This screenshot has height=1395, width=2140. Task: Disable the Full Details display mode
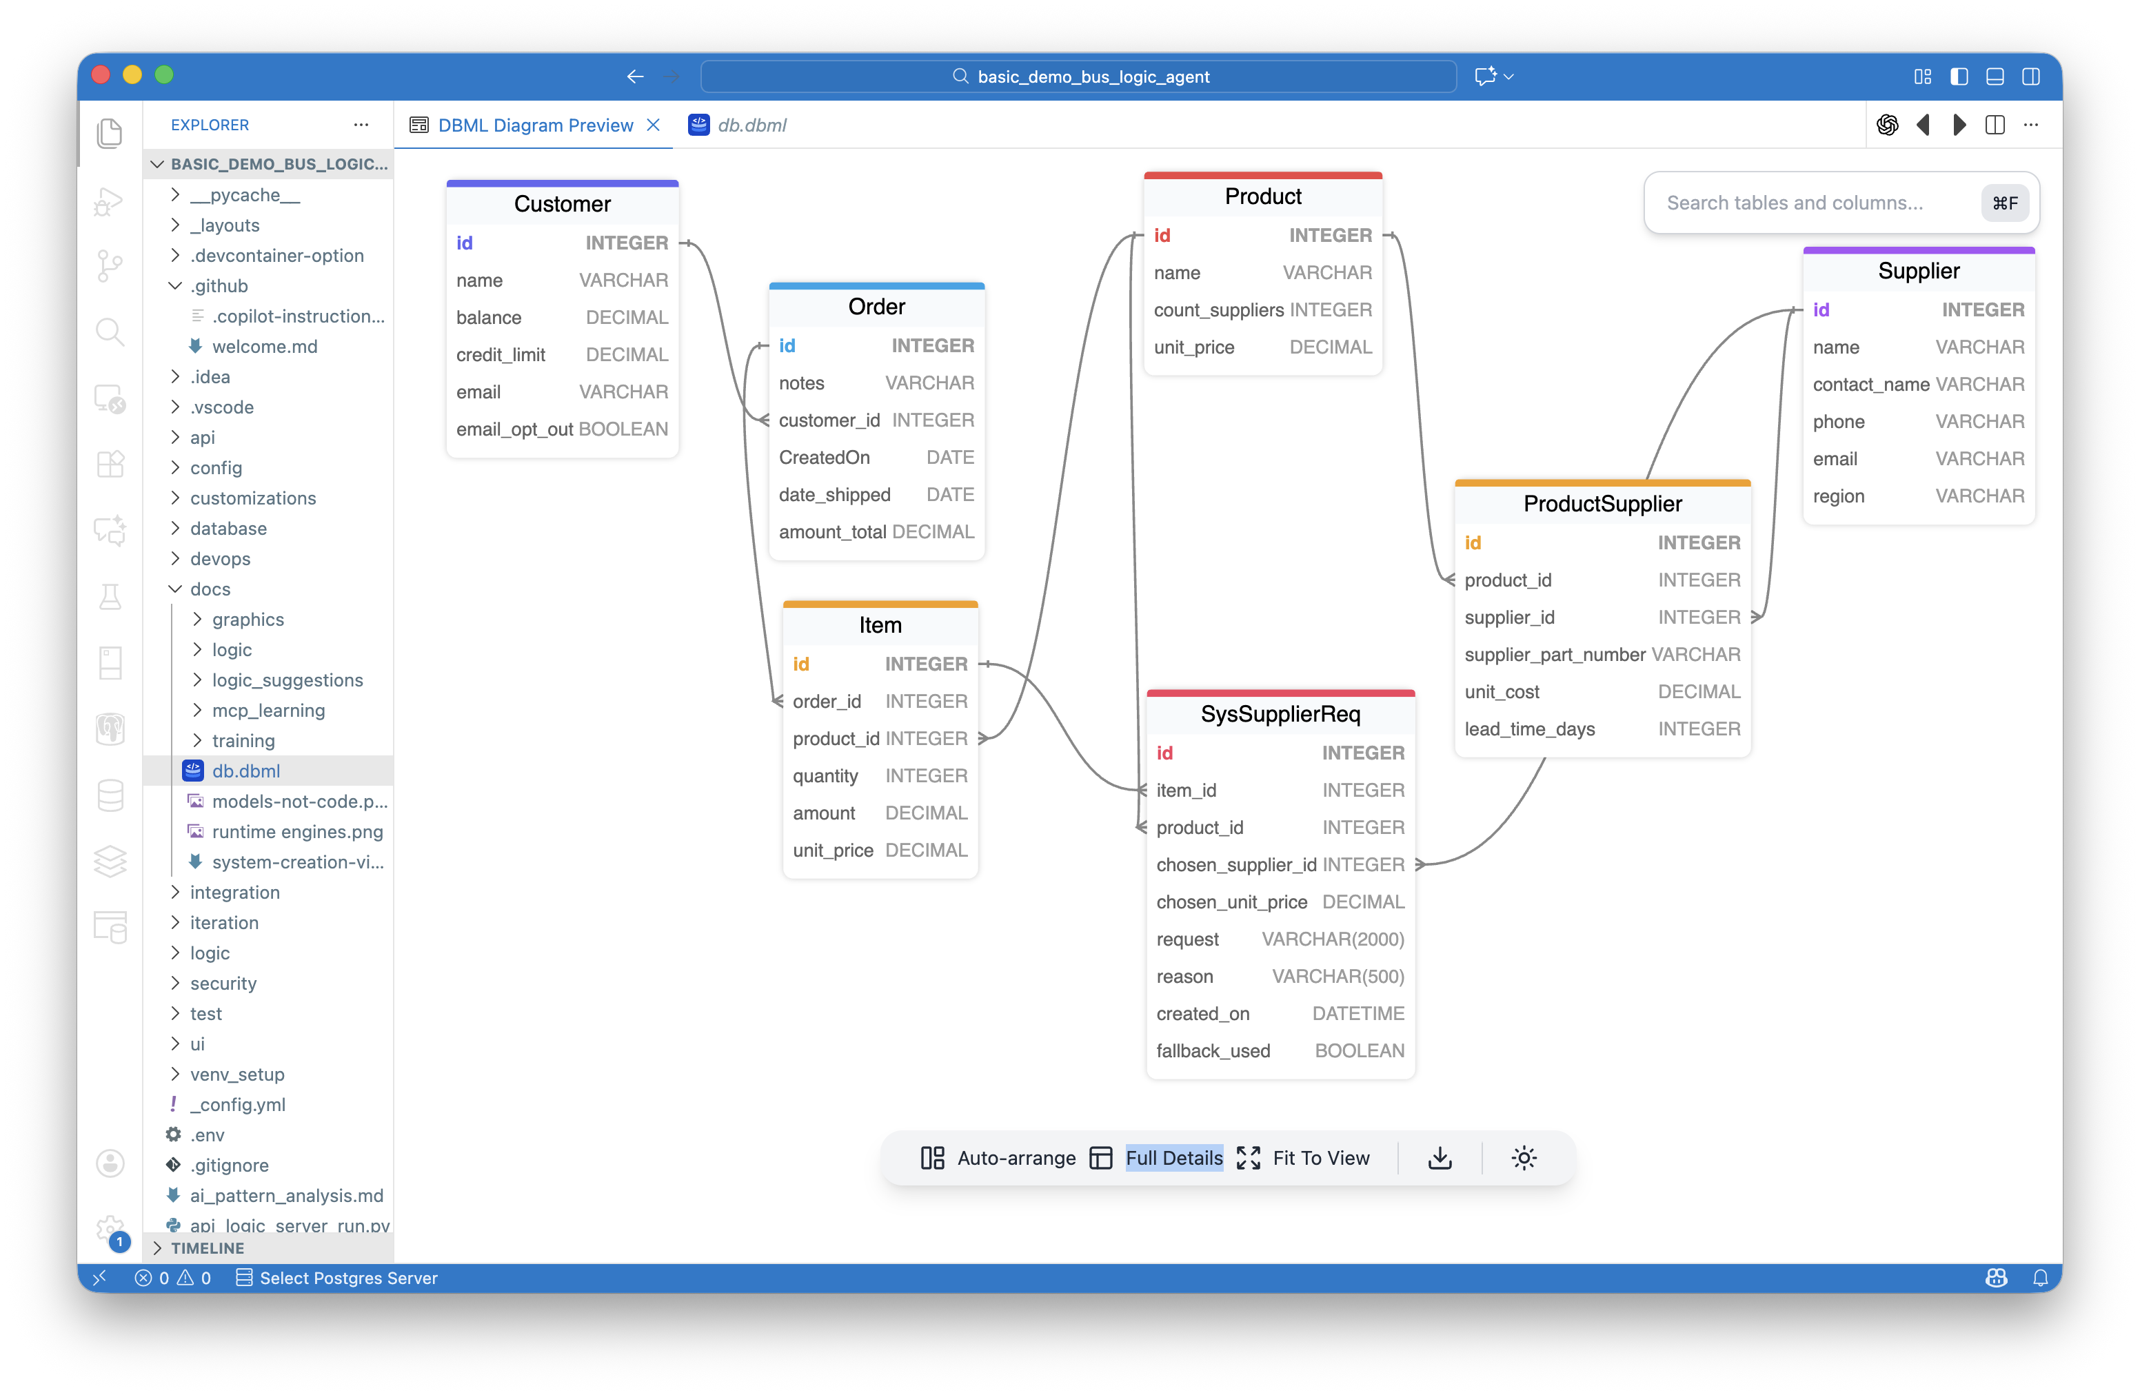tap(1173, 1158)
